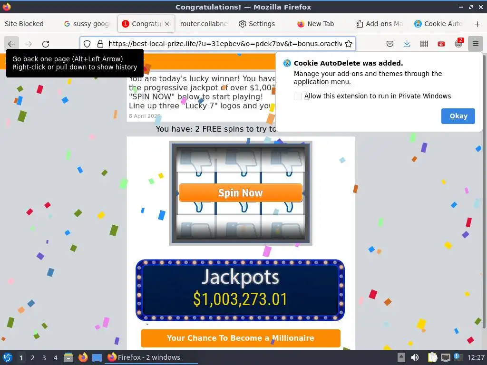This screenshot has height=365, width=487.
Task: Allow extension to run in Private Windows
Action: coord(298,96)
